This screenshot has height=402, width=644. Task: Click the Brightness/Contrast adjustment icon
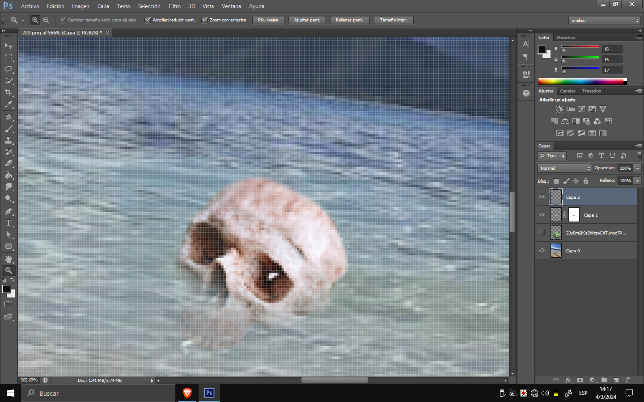(559, 109)
